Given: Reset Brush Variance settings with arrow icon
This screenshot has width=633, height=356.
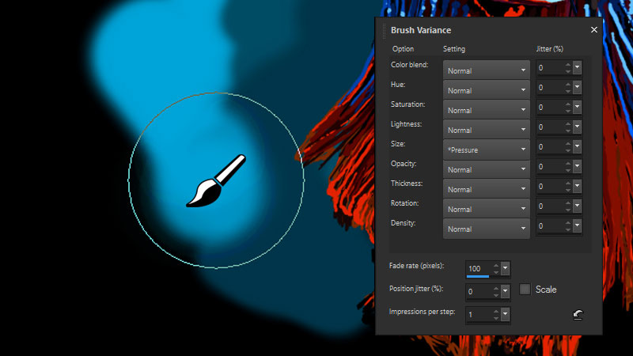Looking at the screenshot, I should [x=578, y=314].
